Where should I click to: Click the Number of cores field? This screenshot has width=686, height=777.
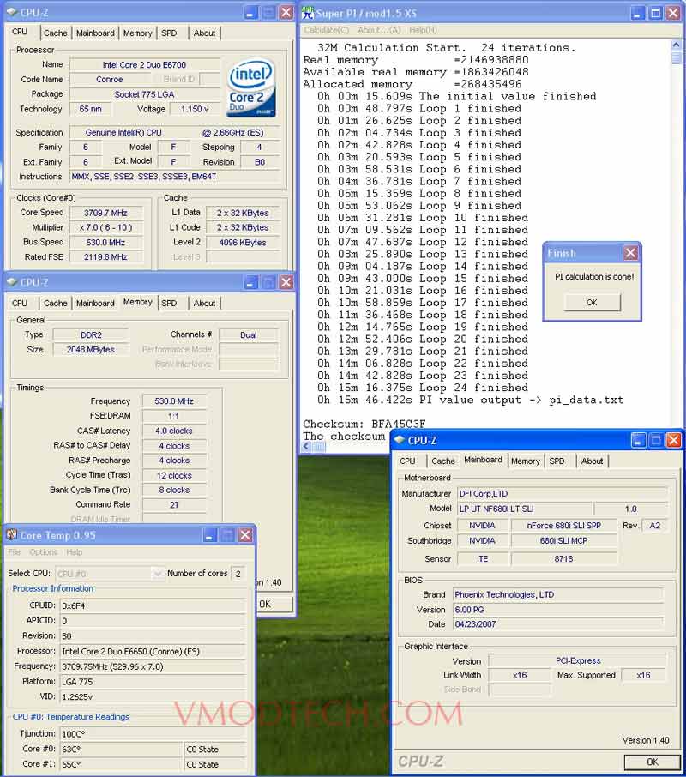pos(238,574)
